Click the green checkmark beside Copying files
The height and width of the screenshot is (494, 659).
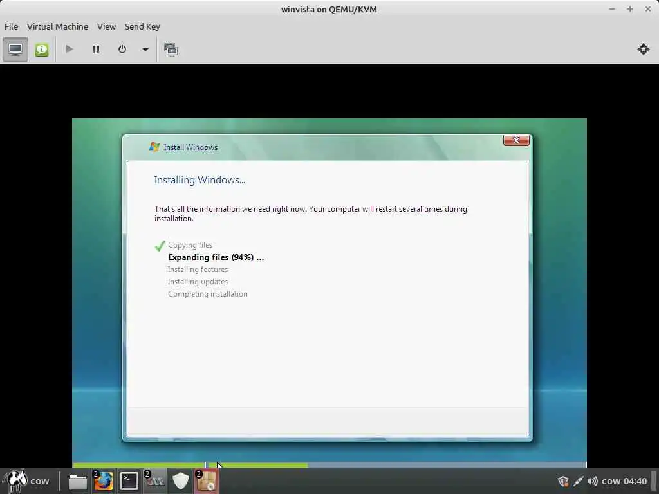click(160, 245)
